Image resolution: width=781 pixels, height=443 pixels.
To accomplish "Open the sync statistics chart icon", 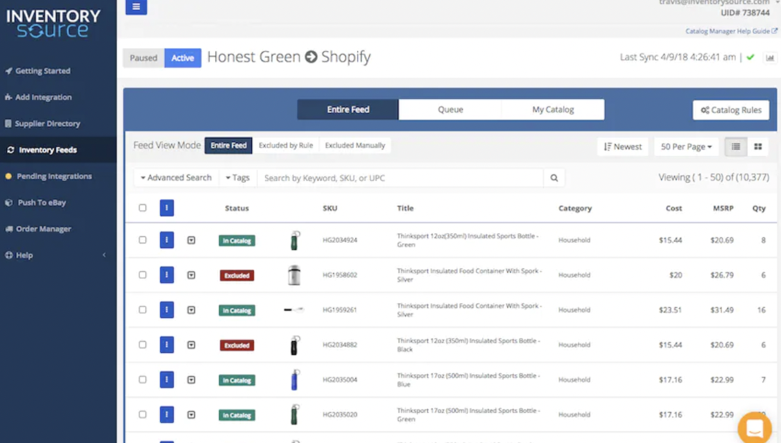I will point(769,58).
